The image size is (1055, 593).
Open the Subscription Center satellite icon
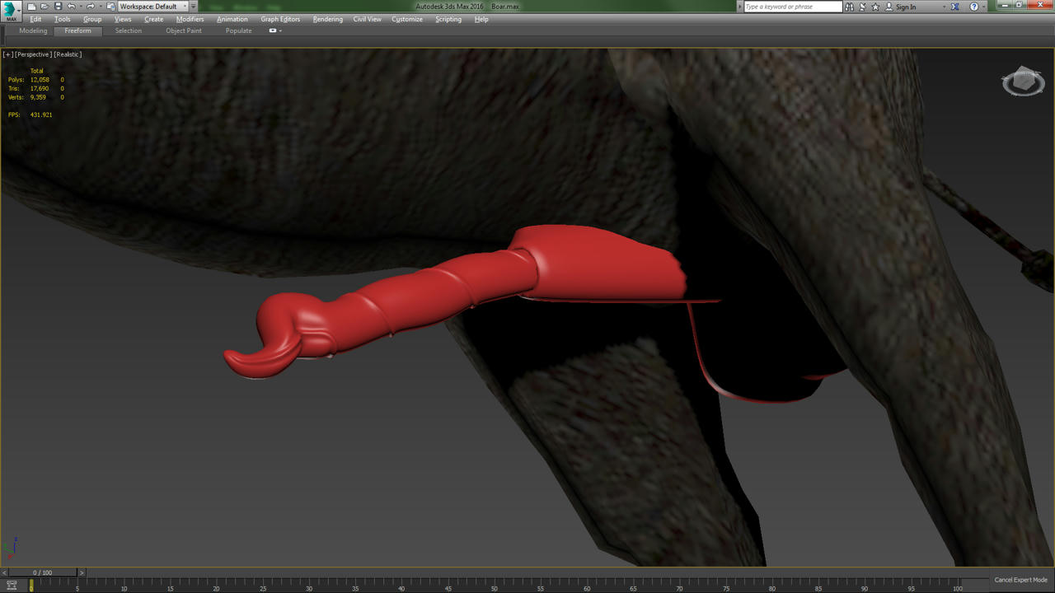click(x=862, y=7)
